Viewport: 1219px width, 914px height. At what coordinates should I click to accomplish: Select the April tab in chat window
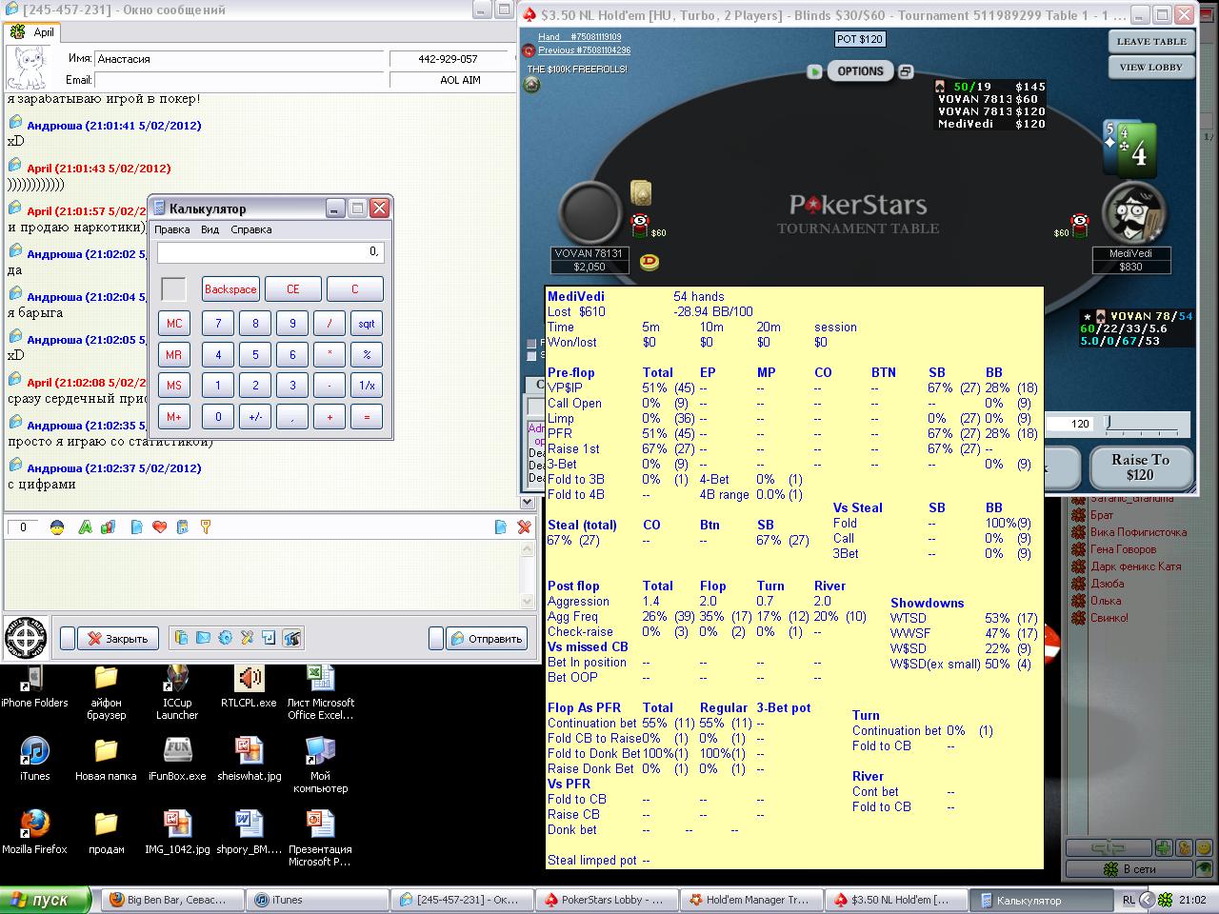(x=33, y=32)
